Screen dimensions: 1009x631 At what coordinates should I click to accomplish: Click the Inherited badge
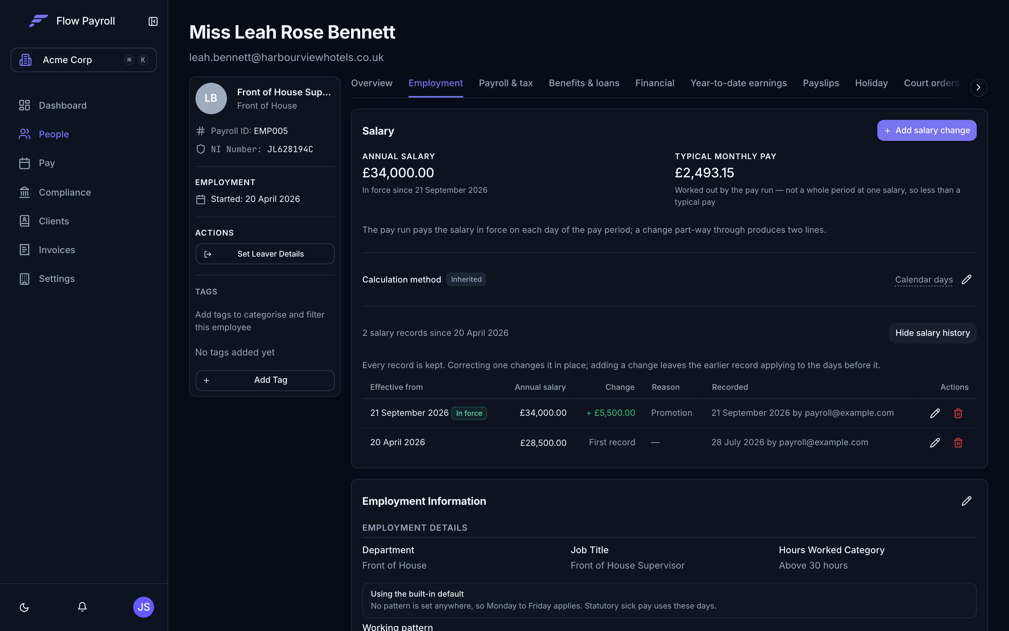coord(466,279)
